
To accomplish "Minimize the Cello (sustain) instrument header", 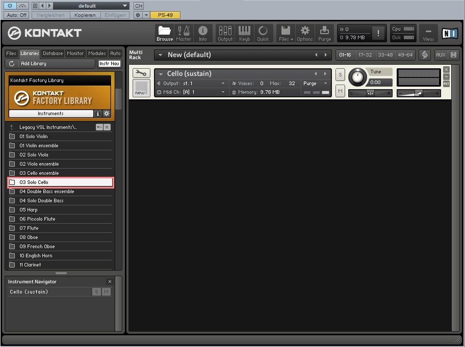I will (446, 77).
